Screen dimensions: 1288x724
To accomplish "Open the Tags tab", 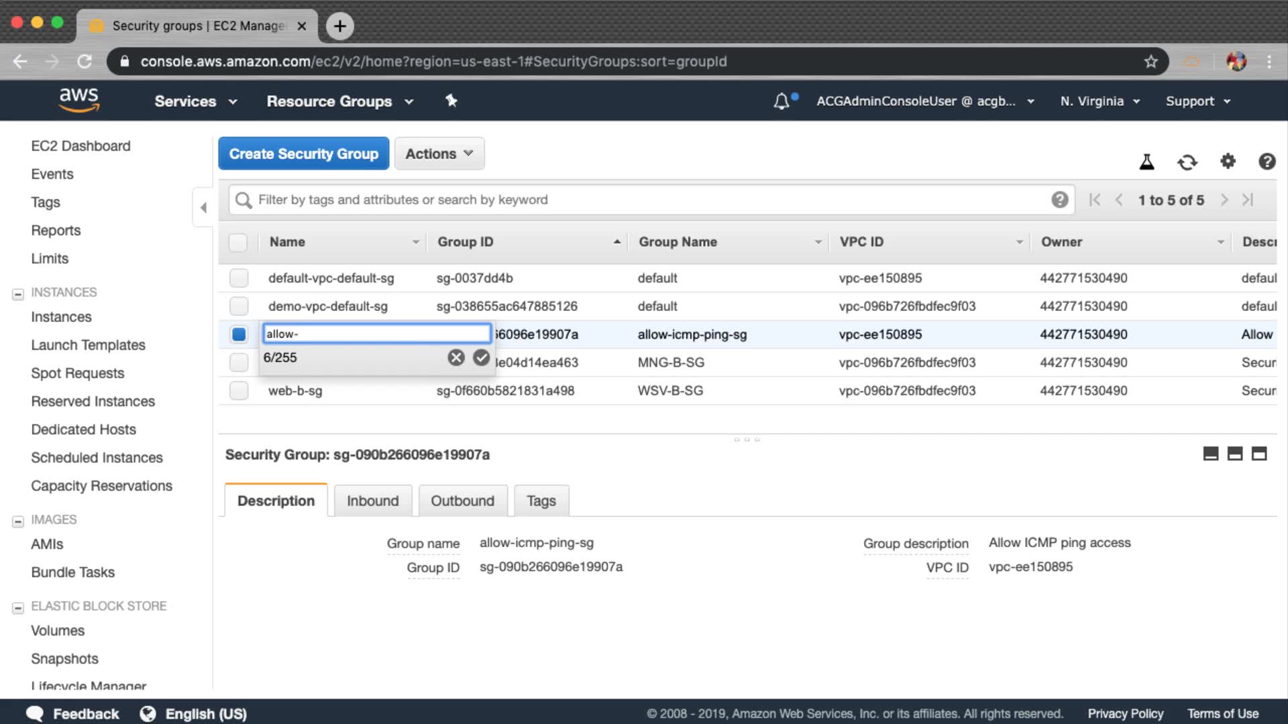I will 541,501.
